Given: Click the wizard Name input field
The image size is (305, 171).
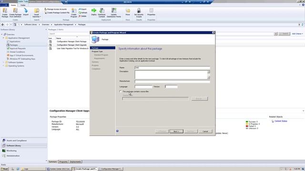Looking at the screenshot, I should tap(172, 67).
